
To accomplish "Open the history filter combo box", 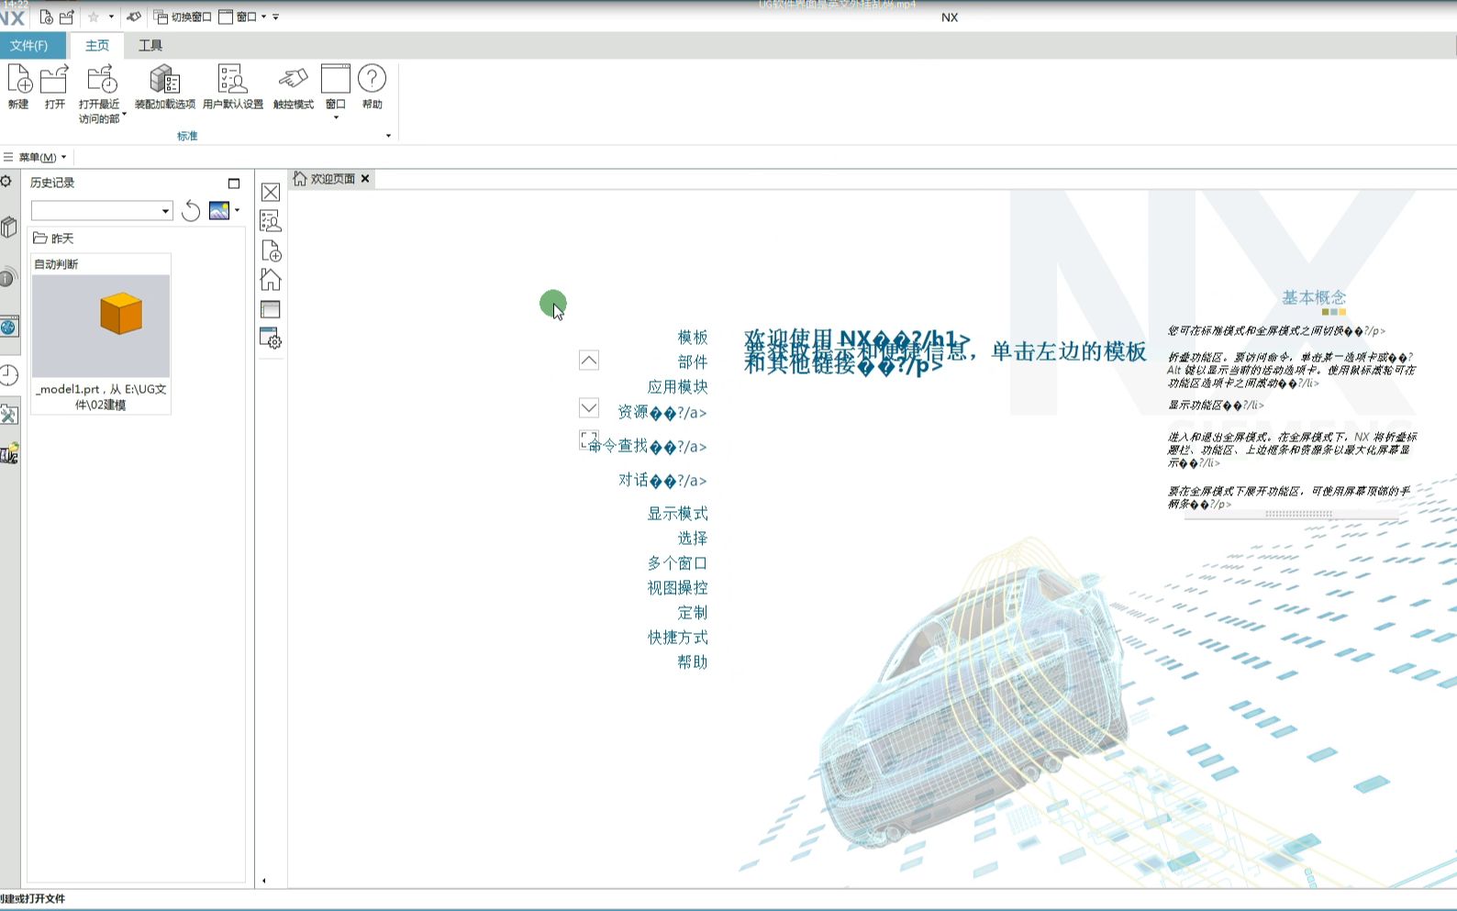I will 102,211.
